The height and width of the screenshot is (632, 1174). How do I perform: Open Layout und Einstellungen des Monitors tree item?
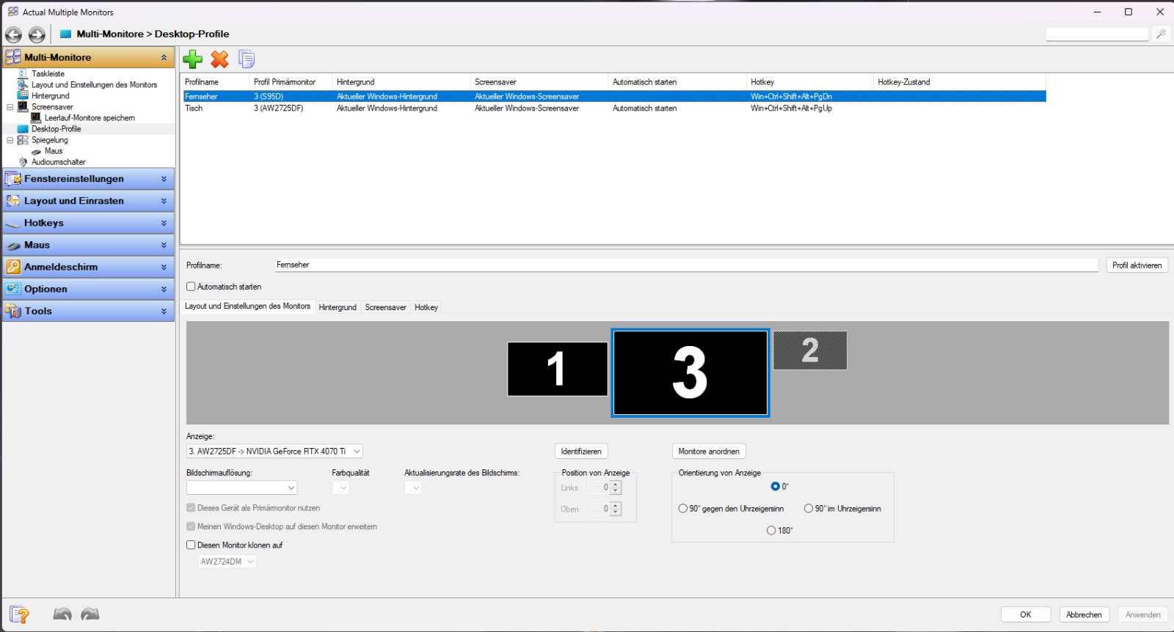pos(94,84)
